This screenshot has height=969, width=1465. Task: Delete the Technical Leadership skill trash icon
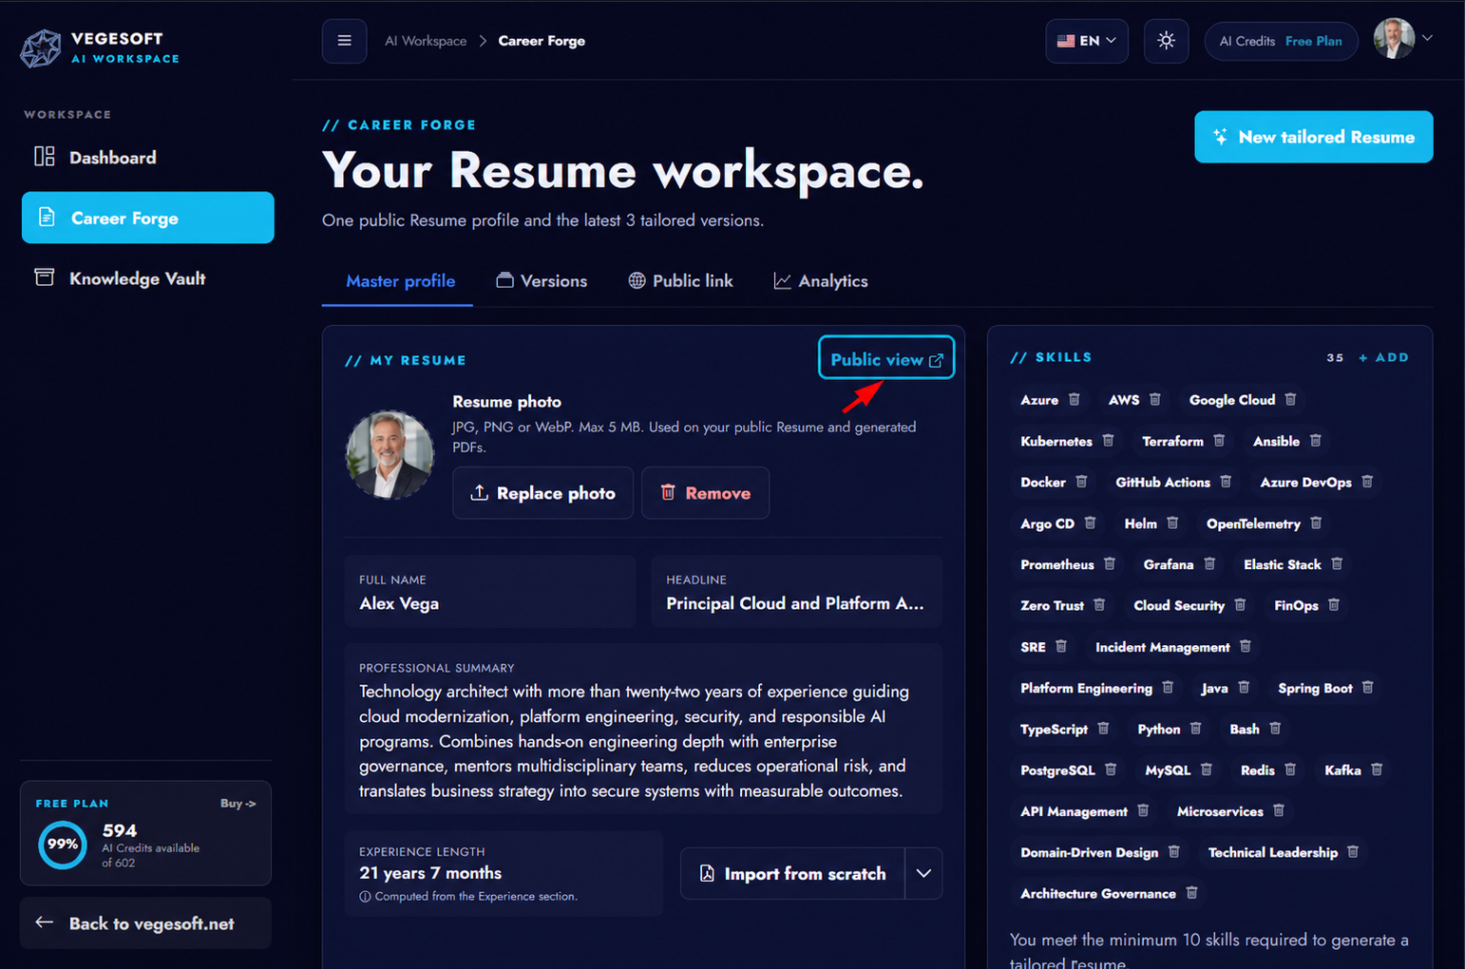click(1353, 852)
